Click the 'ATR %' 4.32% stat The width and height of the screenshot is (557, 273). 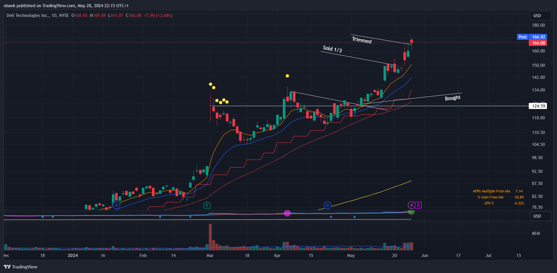504,203
